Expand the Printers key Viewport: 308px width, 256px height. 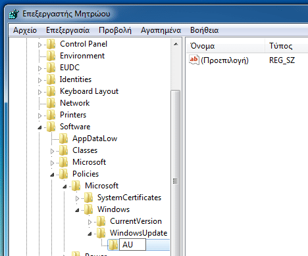39,116
